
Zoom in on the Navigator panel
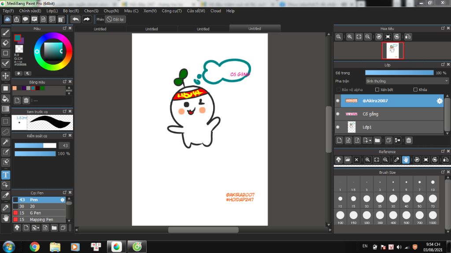(349, 37)
